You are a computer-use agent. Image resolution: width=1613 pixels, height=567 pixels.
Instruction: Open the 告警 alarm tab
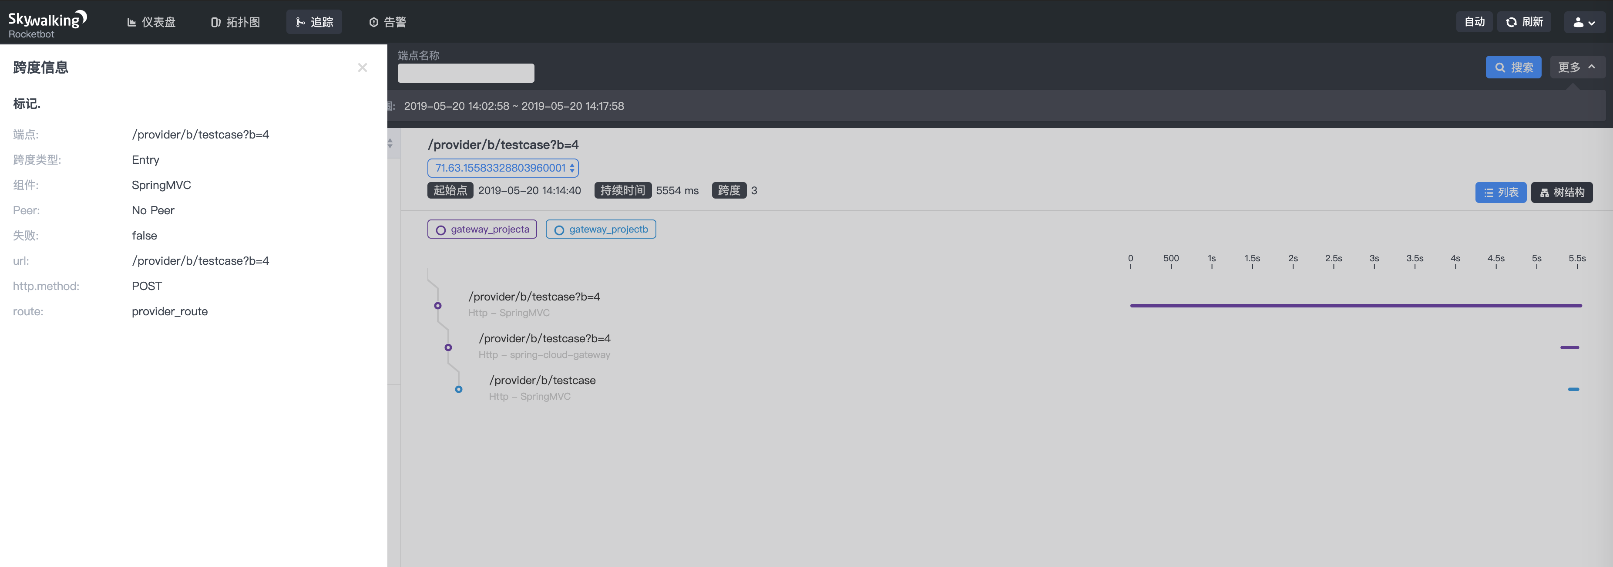pyautogui.click(x=388, y=22)
